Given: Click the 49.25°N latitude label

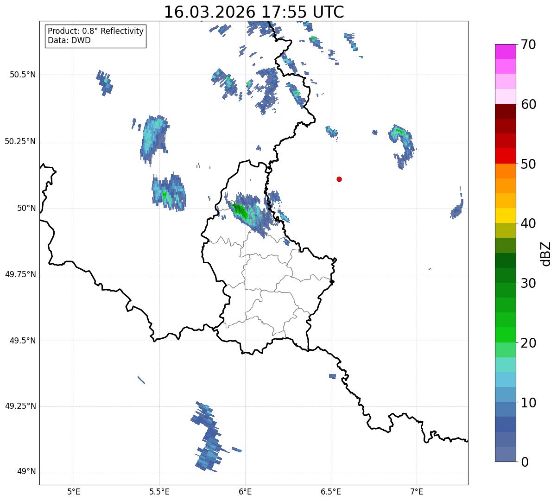Looking at the screenshot, I should point(20,406).
